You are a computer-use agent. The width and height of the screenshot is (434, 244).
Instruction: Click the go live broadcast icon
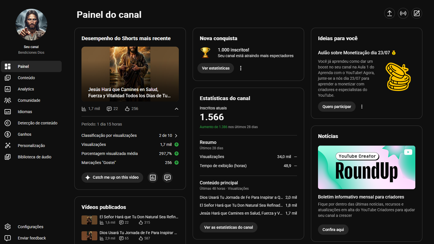coord(403,13)
